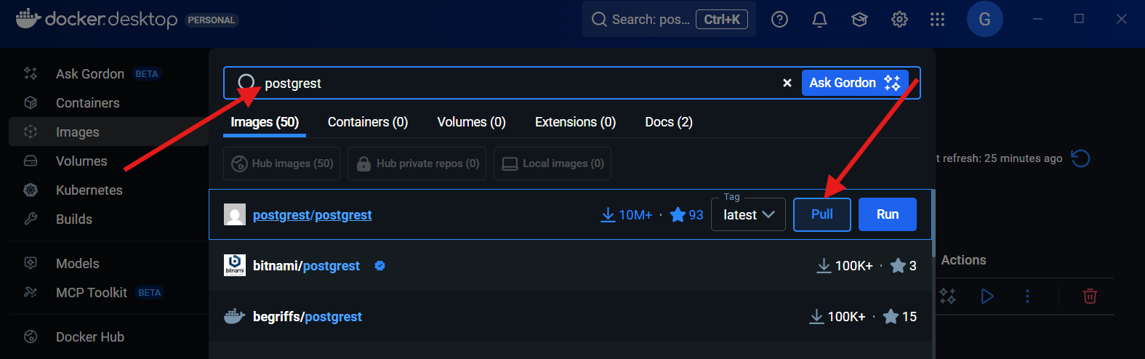
Task: Click the Ctrl+K shortcut badge
Action: pos(722,20)
